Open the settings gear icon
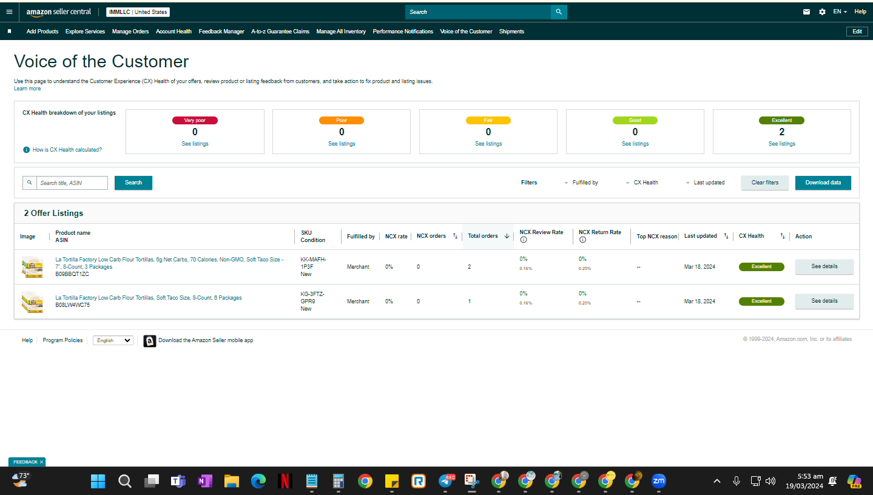This screenshot has width=873, height=495. (822, 12)
